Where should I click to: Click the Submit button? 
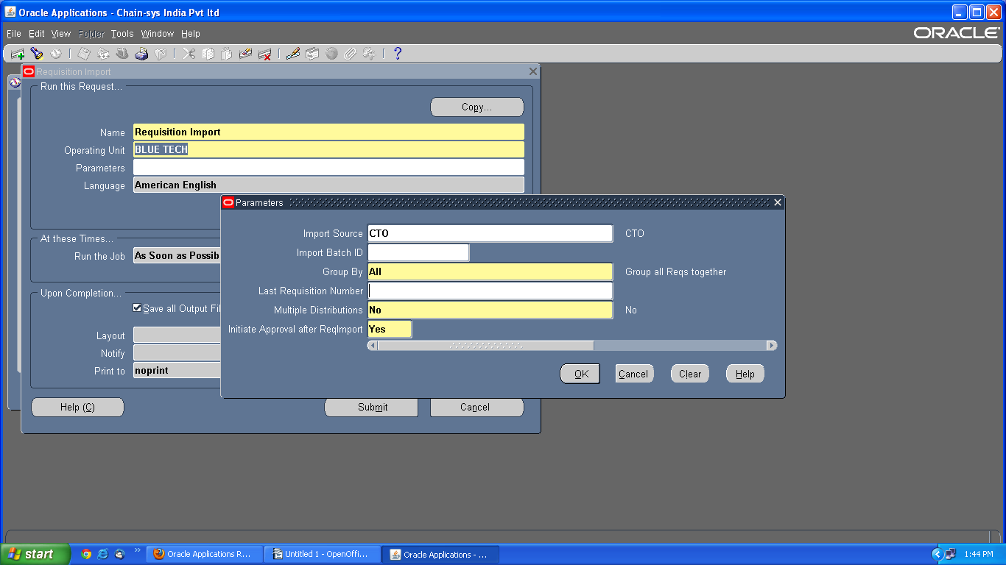point(372,407)
